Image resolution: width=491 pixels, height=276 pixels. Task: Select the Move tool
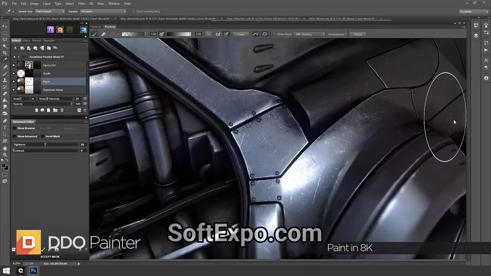click(x=5, y=26)
